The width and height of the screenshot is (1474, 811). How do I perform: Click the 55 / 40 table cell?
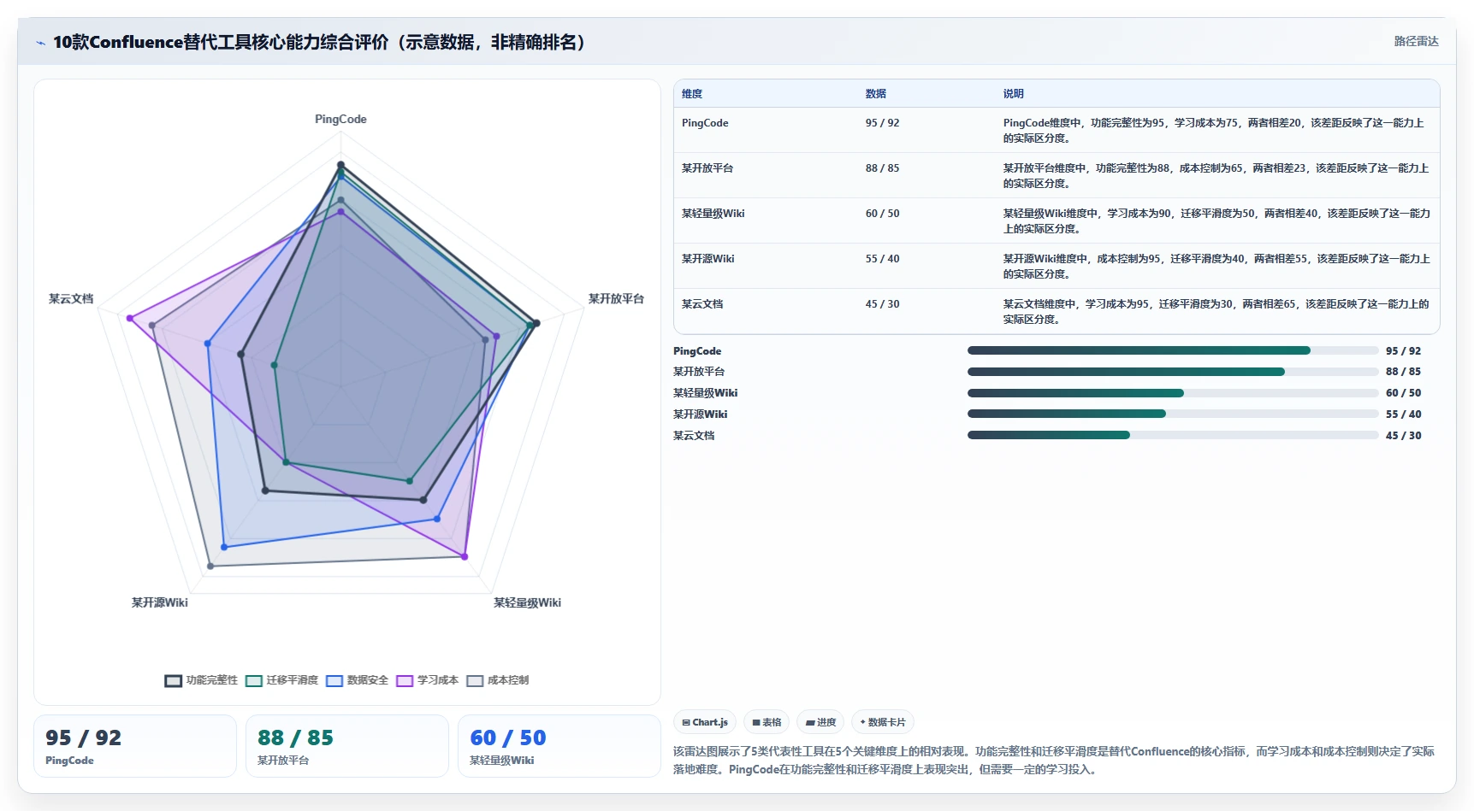pyautogui.click(x=883, y=259)
